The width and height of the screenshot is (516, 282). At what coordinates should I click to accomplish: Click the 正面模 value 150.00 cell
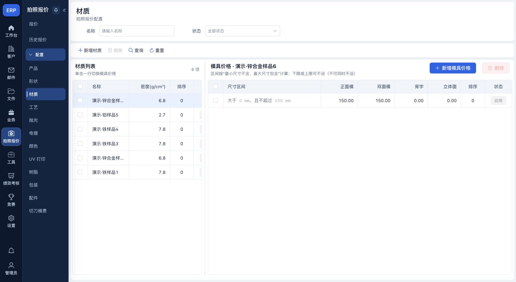pyautogui.click(x=340, y=101)
